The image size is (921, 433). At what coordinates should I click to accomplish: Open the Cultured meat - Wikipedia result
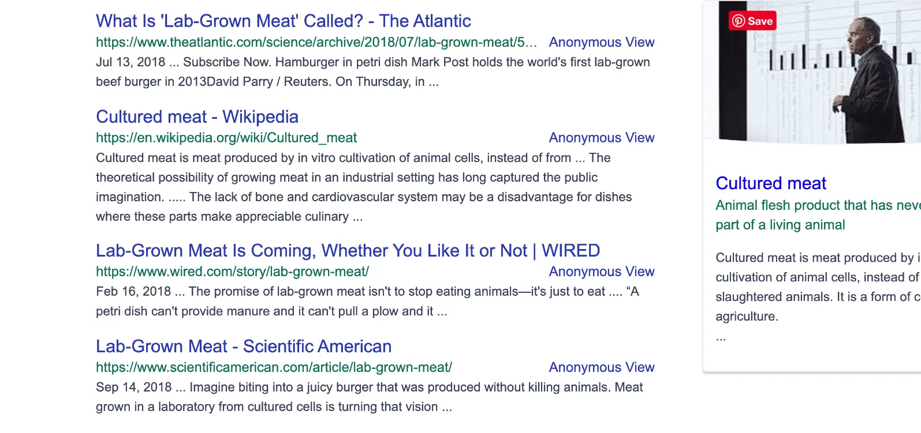pyautogui.click(x=197, y=117)
